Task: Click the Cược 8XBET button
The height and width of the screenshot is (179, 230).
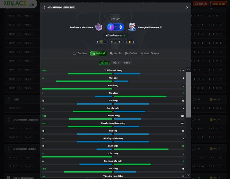Action: 218,4
